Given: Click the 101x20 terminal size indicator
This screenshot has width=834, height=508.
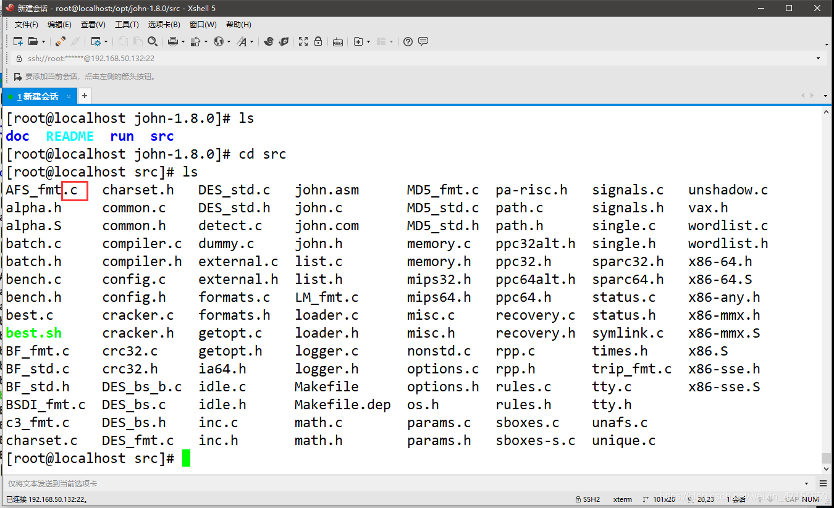Looking at the screenshot, I should tap(659, 499).
